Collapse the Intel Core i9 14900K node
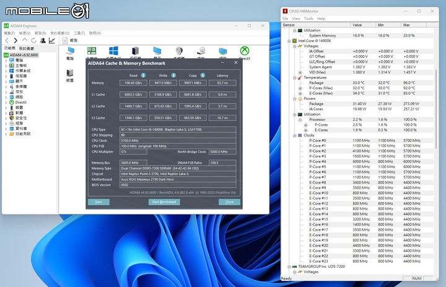 (289, 41)
